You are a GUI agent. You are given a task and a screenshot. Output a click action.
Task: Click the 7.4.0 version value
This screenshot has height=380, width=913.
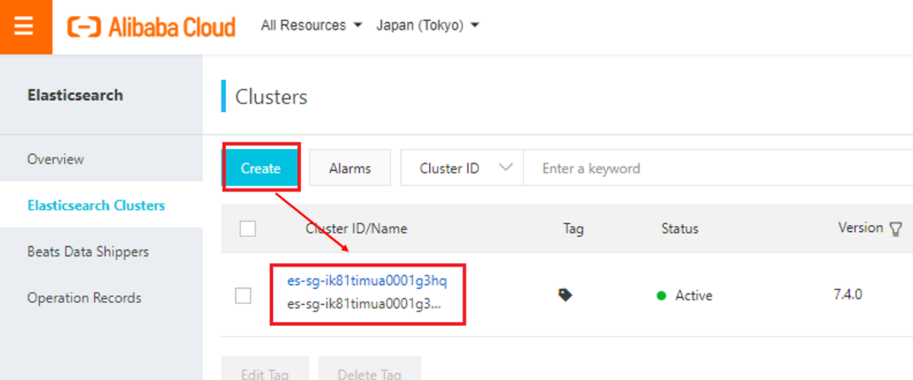[848, 294]
